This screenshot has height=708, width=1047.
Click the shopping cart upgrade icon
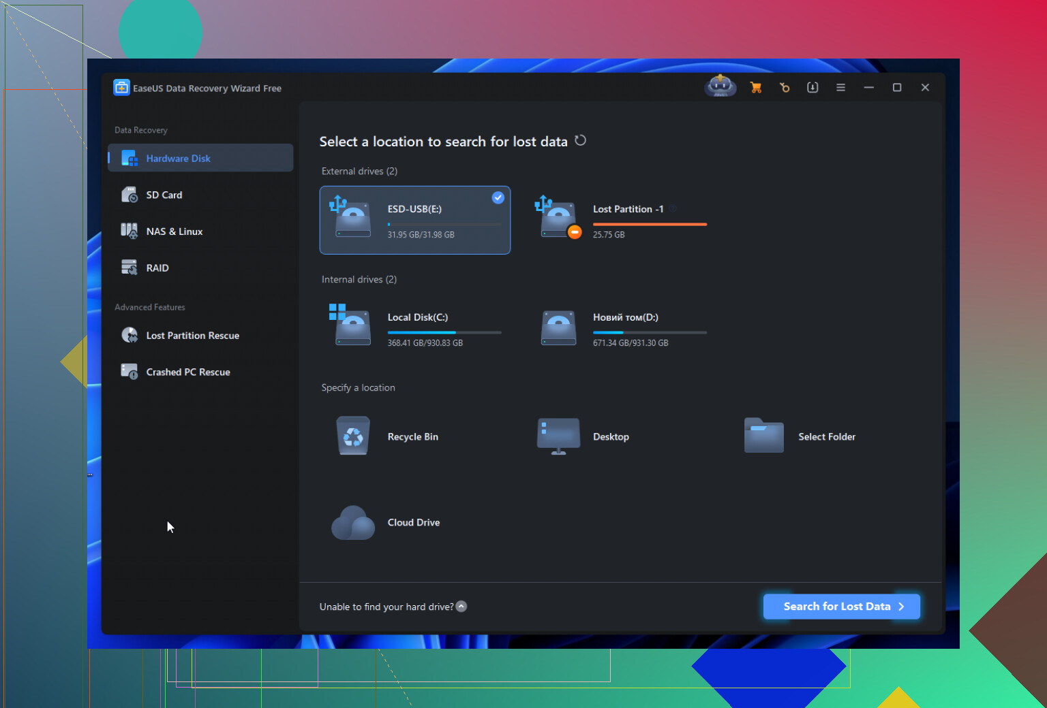pos(756,88)
